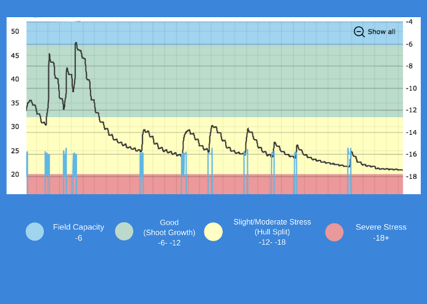Select the red Severe Stress circle
427x304 pixels.
click(x=334, y=233)
